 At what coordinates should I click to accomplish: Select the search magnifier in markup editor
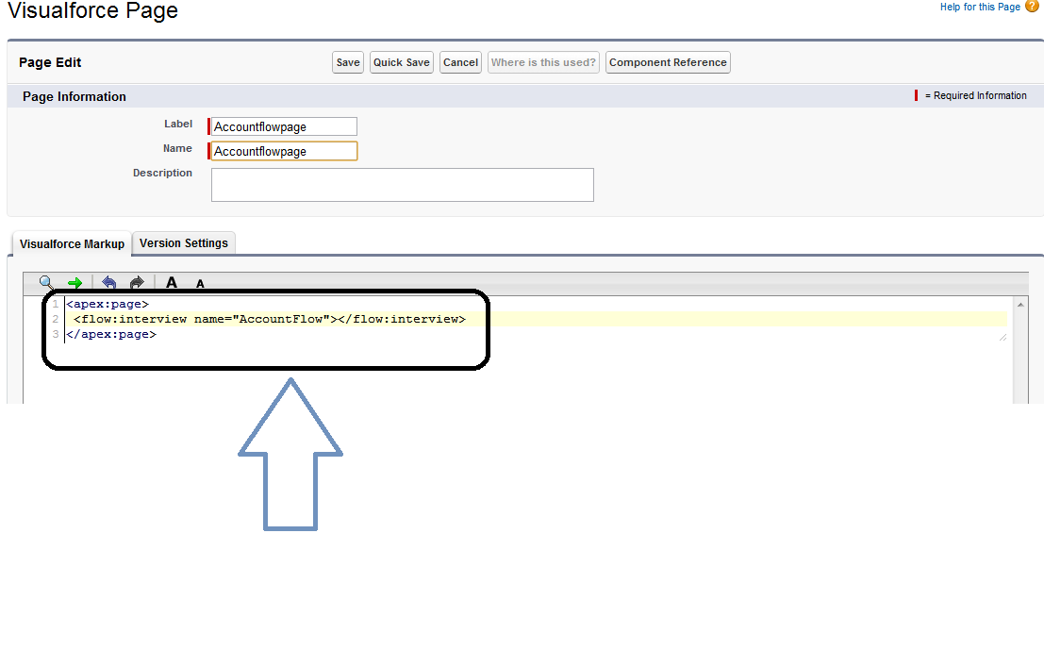click(x=45, y=282)
